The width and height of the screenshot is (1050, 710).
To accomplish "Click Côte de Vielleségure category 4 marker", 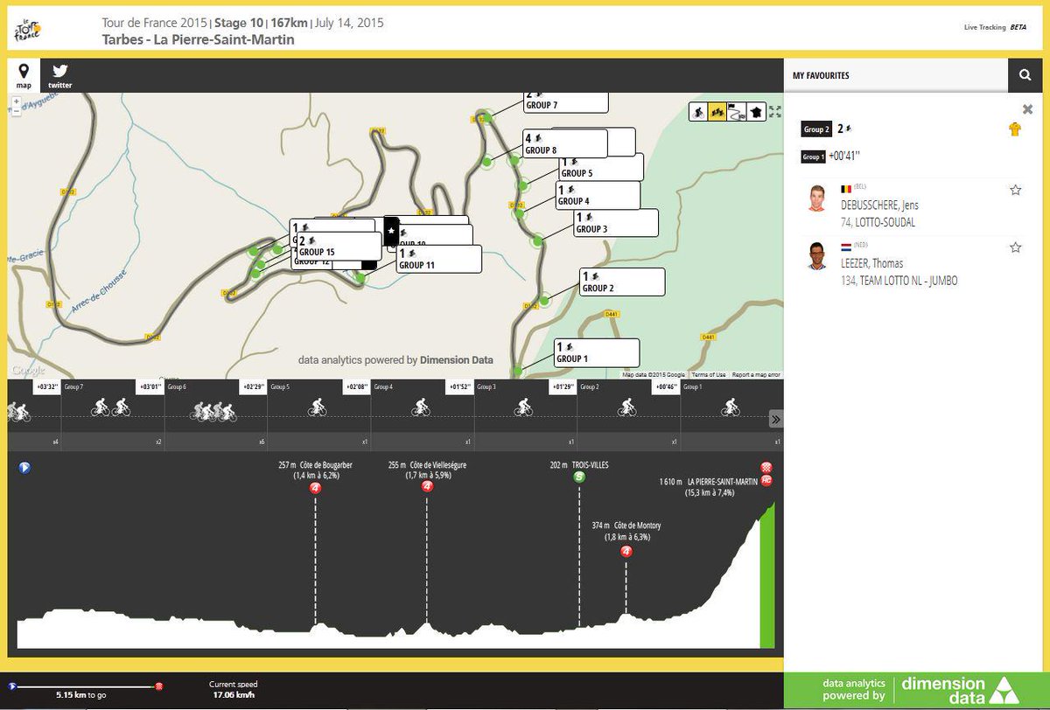I will click(x=427, y=486).
